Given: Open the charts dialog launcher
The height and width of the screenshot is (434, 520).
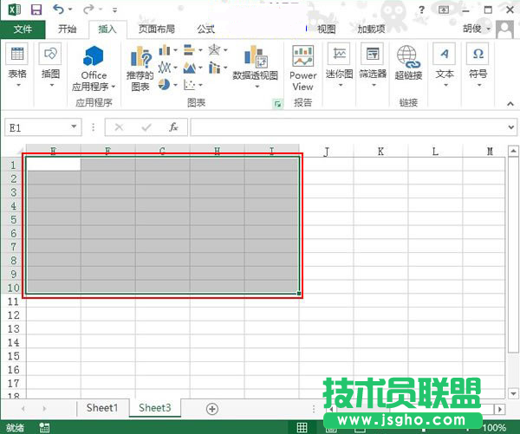Looking at the screenshot, I should [x=277, y=104].
